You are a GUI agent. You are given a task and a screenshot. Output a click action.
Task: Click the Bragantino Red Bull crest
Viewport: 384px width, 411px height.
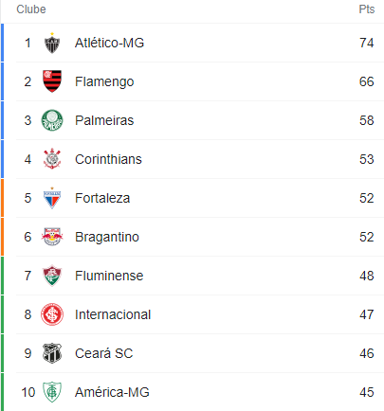coord(52,237)
